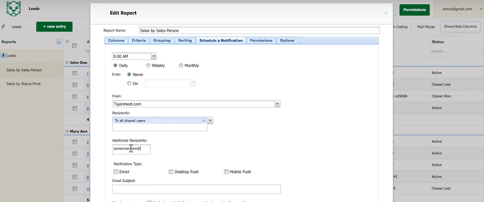The image size is (484, 202).
Task: Open the demo@gmail.com account menu
Action: click(459, 9)
